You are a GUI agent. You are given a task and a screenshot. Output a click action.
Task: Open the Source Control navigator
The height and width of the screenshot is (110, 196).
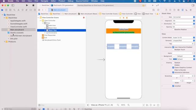pos(6,10)
